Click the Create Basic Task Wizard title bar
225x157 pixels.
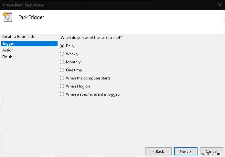97,5
